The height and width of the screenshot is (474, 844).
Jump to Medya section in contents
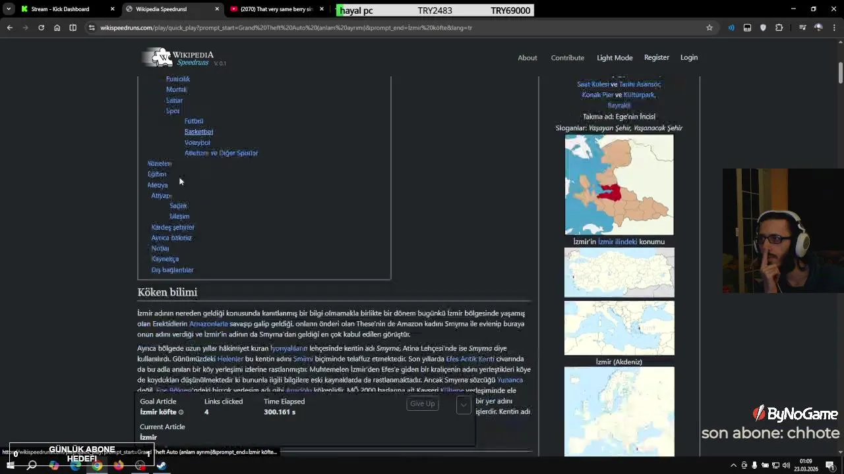(x=158, y=185)
